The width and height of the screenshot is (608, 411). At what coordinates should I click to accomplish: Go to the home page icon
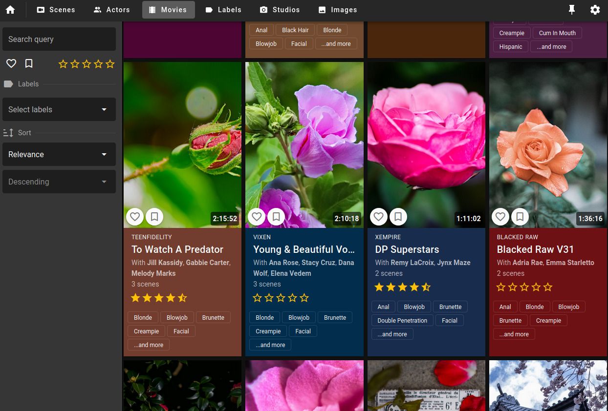[x=10, y=10]
